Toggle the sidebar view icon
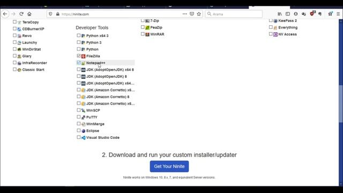 click(288, 14)
